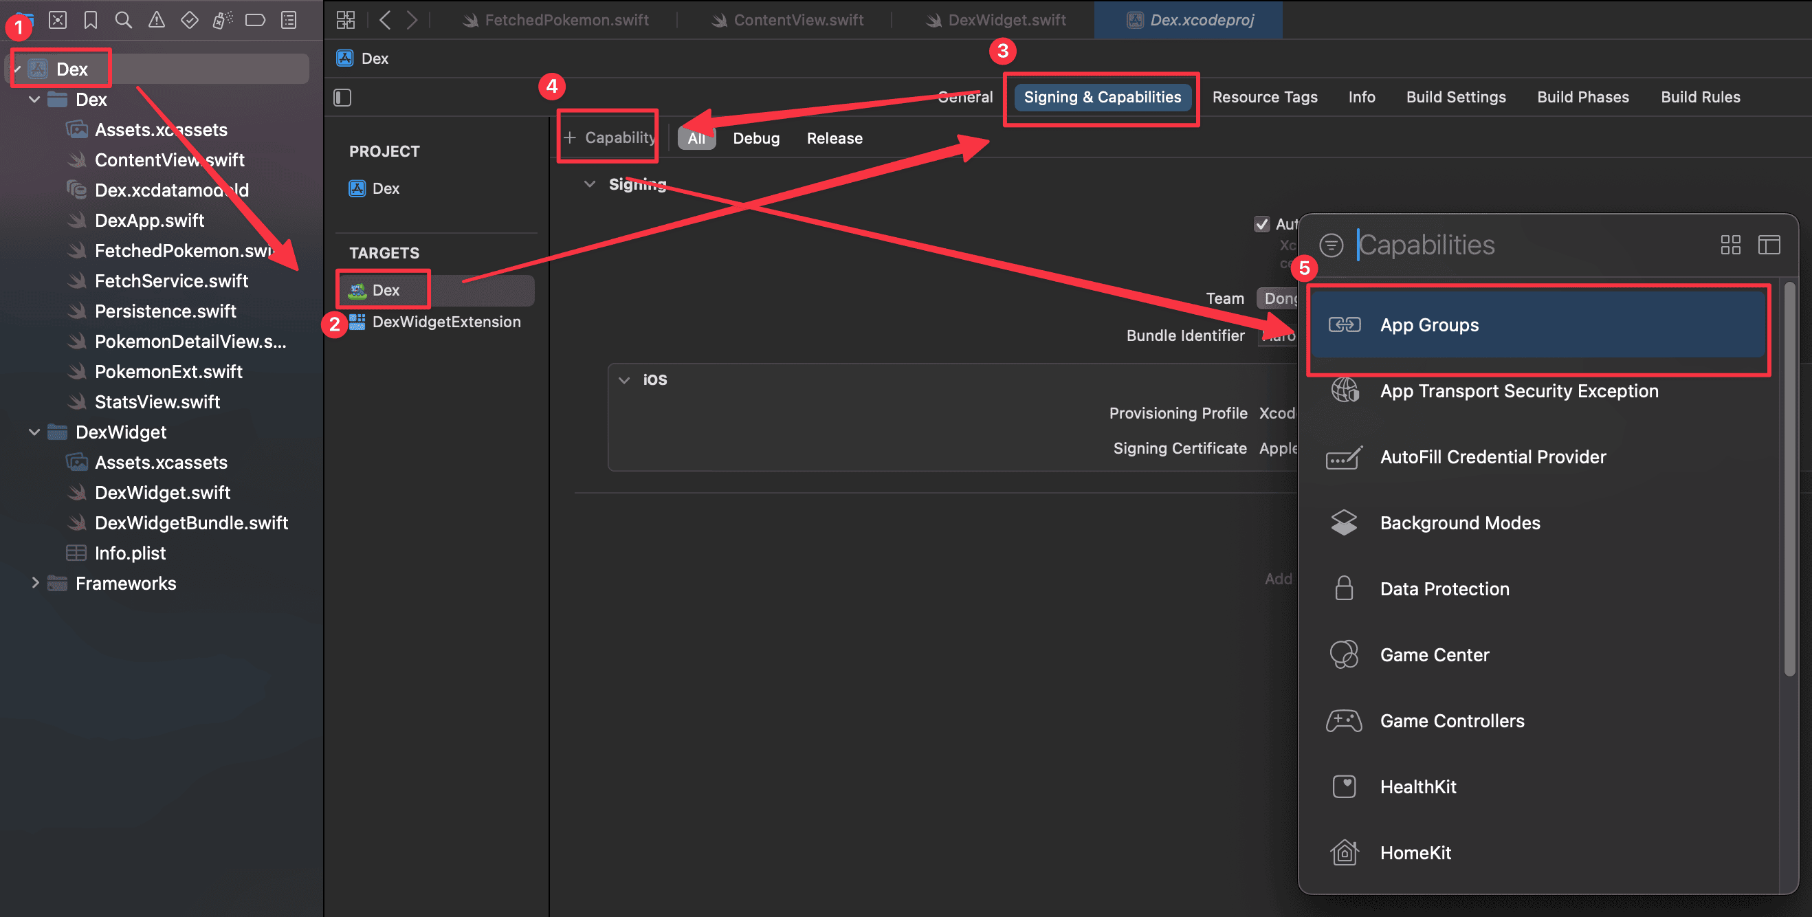This screenshot has height=917, width=1812.
Task: Click the related items grid icon
Action: tap(345, 20)
